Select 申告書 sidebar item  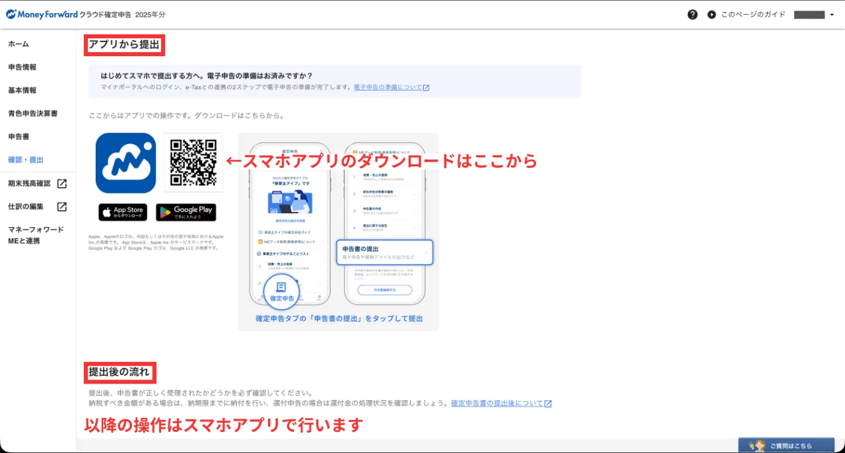17,137
